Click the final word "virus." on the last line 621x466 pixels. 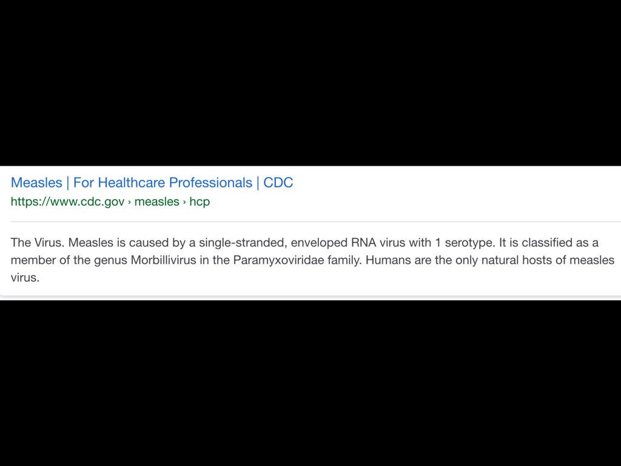[x=25, y=278]
